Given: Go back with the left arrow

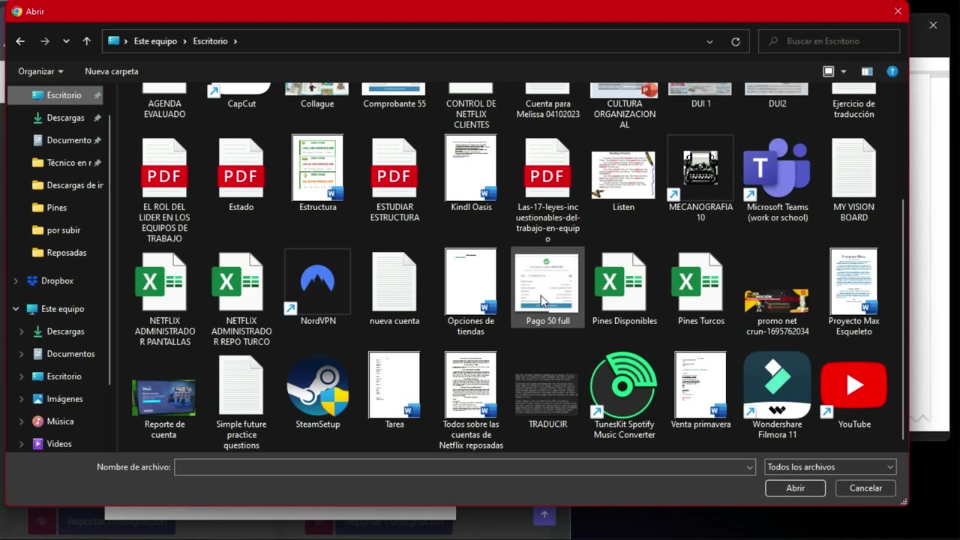Looking at the screenshot, I should 20,41.
